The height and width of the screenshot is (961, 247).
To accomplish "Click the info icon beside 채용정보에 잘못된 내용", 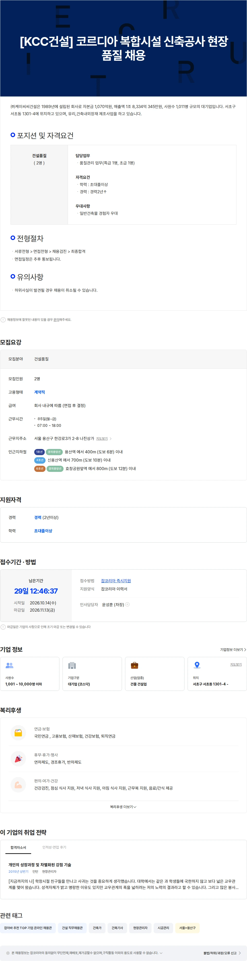I will click(x=3, y=320).
